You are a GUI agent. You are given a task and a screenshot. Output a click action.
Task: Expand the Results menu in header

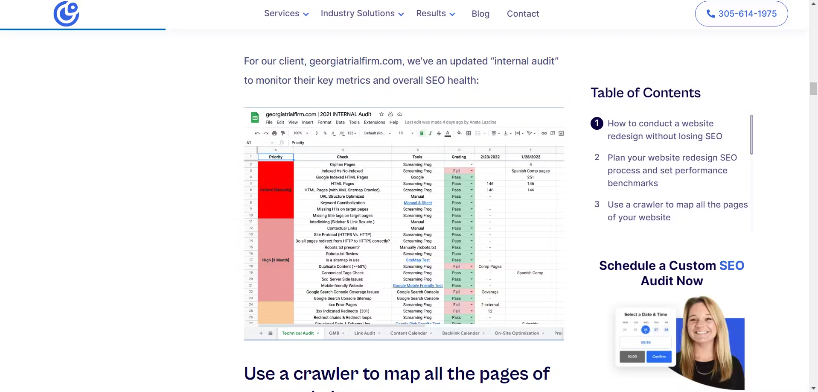click(x=436, y=14)
